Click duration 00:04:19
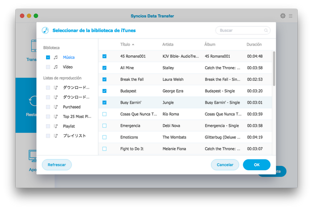313x210 pixels. coord(255,137)
